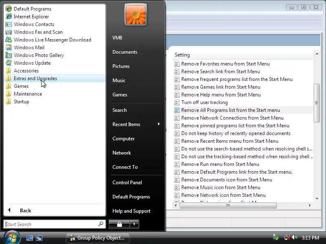326x244 pixels.
Task: Click the volume speaker tray icon
Action: (x=294, y=237)
